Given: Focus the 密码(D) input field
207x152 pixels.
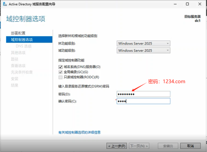Looking at the screenshot, I should (144, 94).
